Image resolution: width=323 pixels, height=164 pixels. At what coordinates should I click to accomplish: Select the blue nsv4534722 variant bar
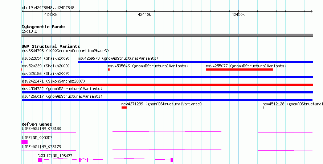coord(167,92)
